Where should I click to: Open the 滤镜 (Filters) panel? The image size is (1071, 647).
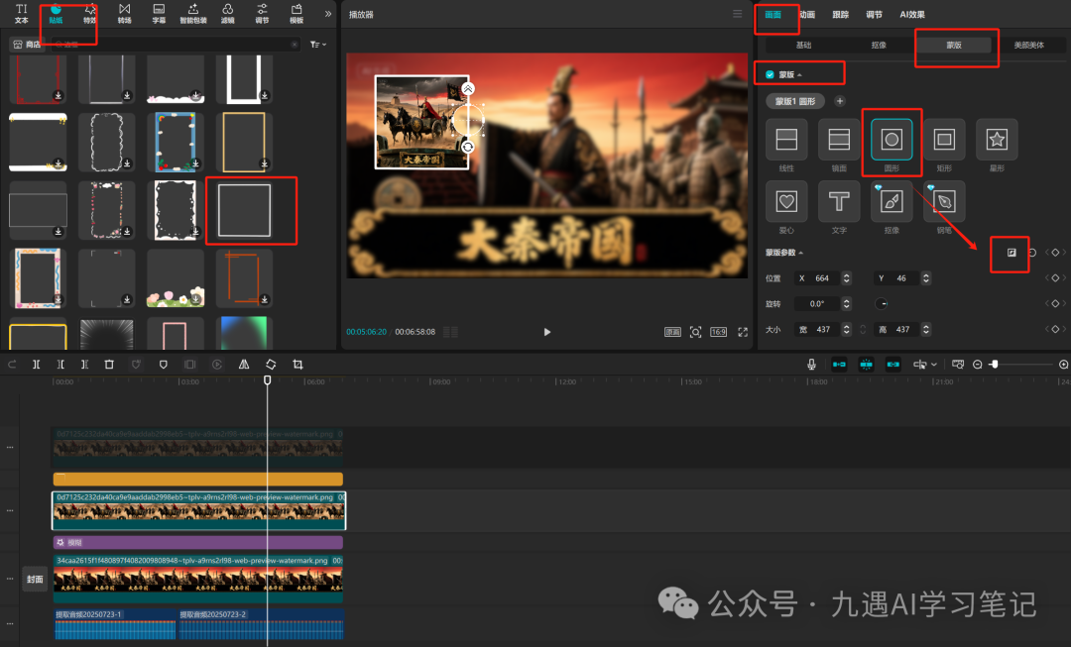click(x=227, y=13)
